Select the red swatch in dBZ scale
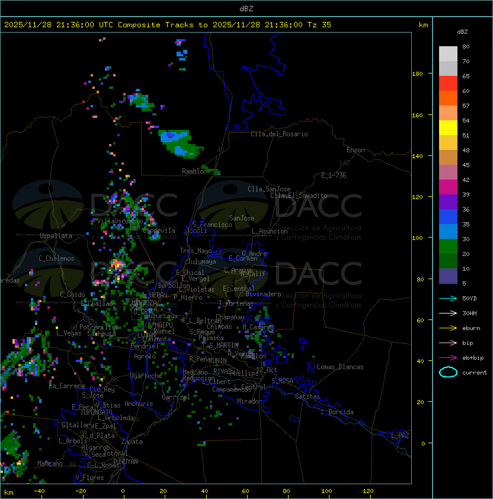 click(x=448, y=83)
